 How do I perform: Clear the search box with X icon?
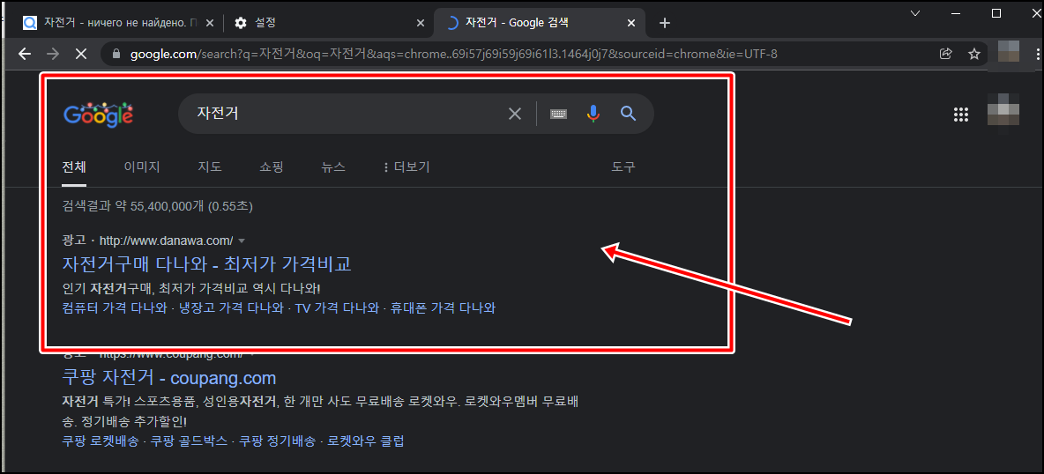[x=515, y=114]
